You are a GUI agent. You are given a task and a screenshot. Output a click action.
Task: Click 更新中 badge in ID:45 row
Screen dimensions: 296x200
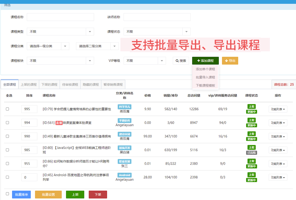point(251,180)
